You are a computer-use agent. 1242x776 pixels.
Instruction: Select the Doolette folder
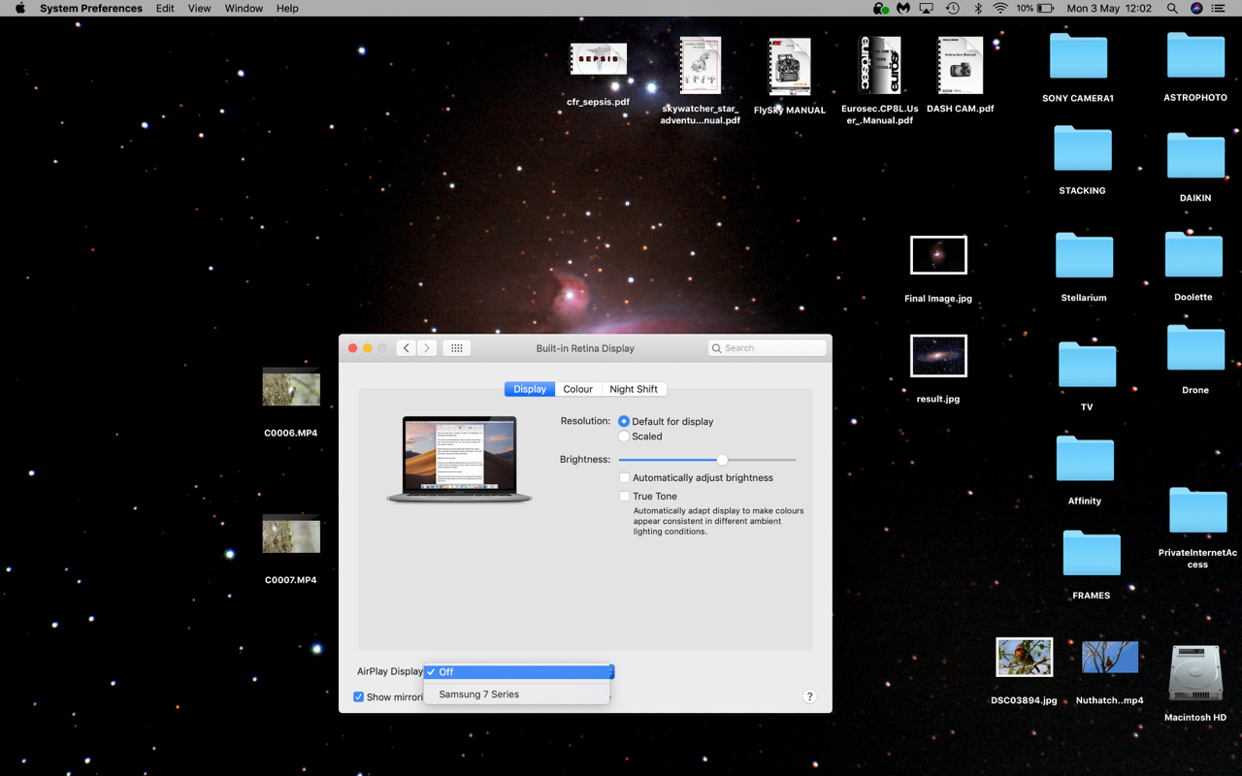tap(1193, 254)
